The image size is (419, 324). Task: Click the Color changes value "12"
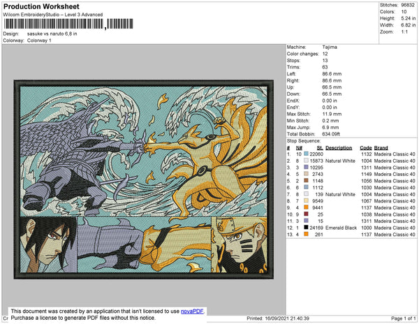click(325, 54)
